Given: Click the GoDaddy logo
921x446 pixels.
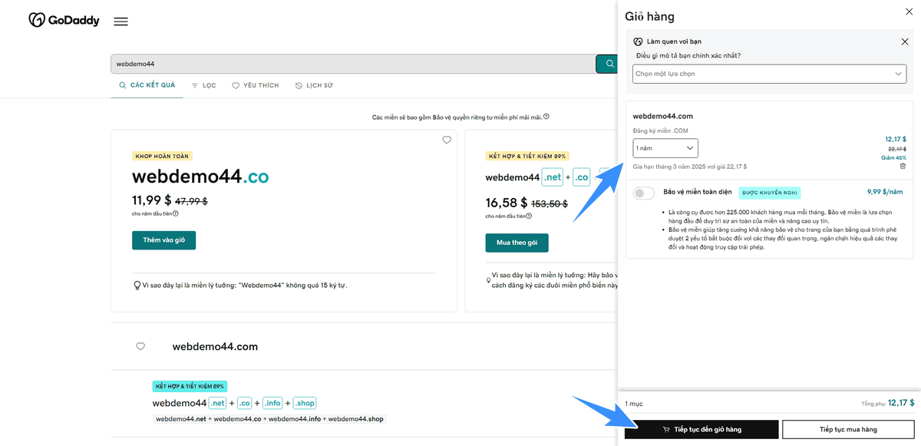Looking at the screenshot, I should [x=64, y=21].
